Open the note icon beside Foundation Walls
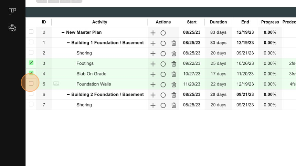296x166 pixels. [56, 83]
